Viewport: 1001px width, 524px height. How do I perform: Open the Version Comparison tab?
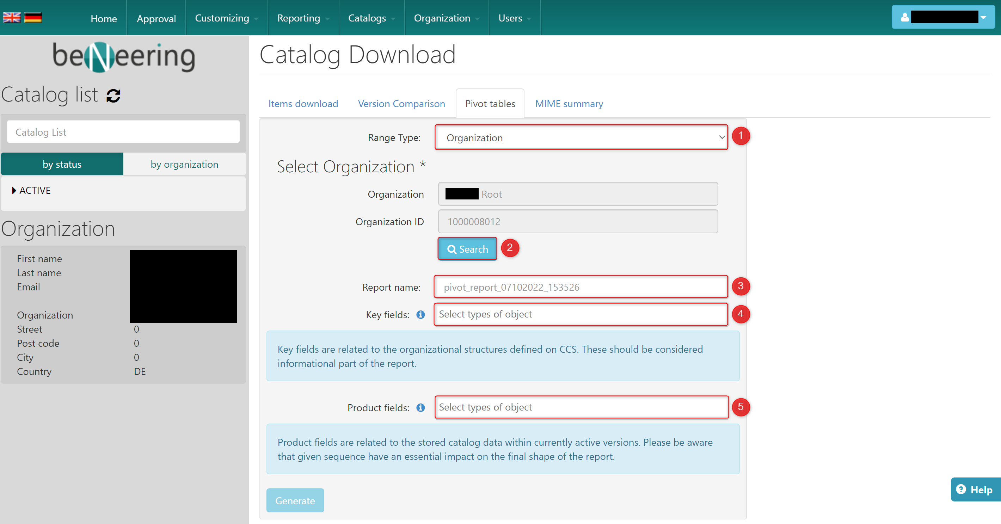(x=401, y=104)
